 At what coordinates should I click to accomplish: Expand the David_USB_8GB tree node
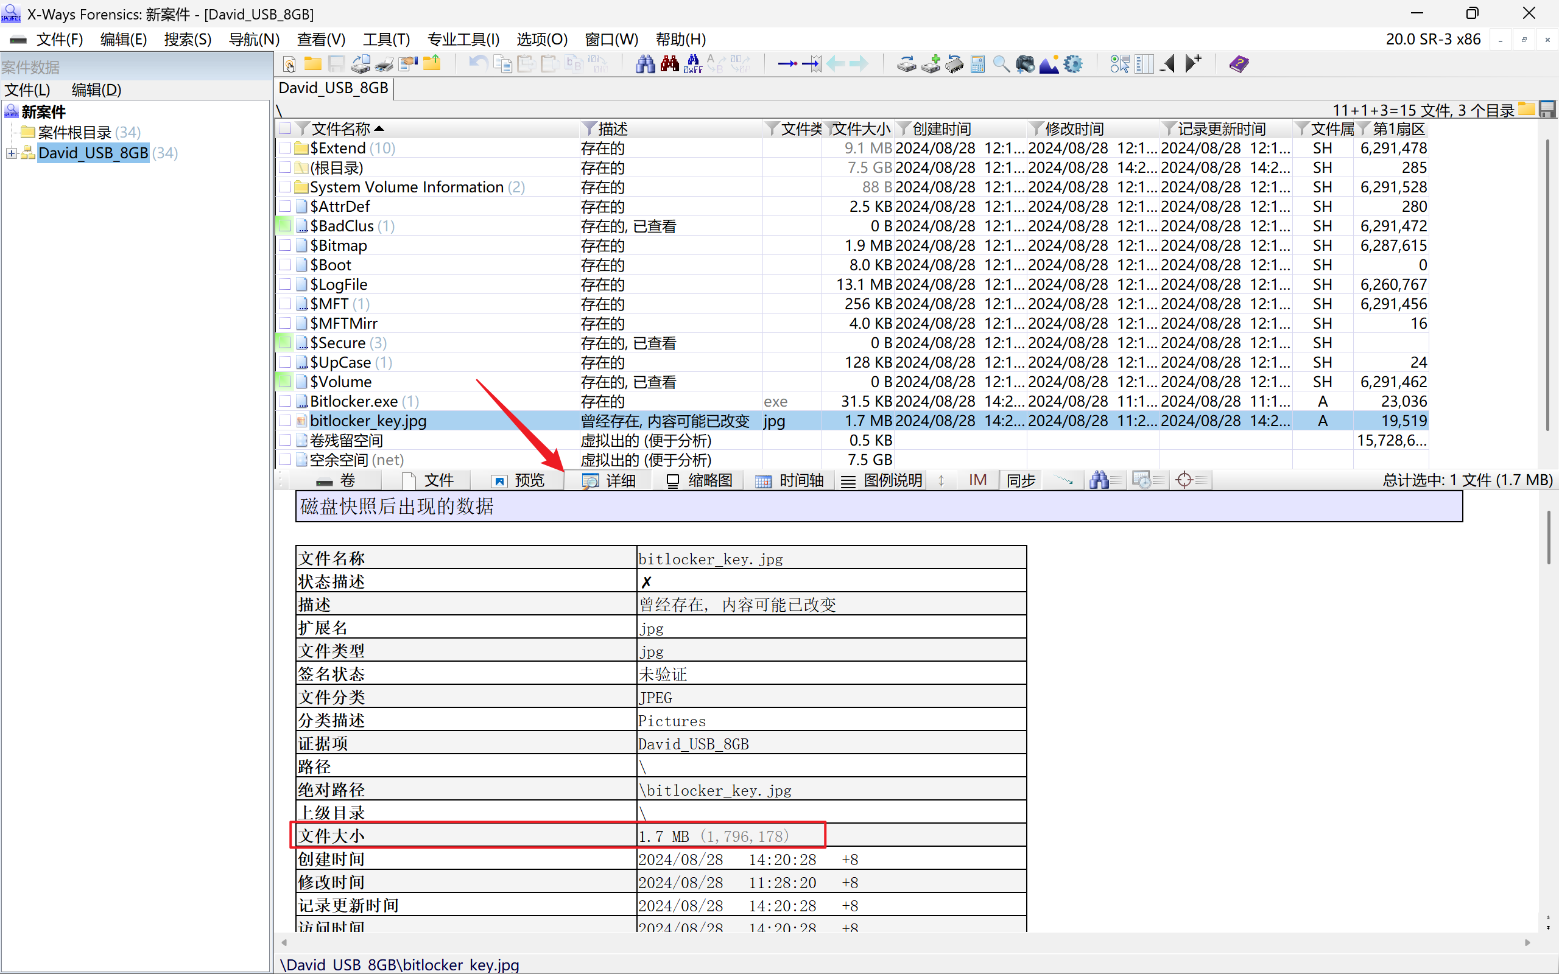click(11, 153)
